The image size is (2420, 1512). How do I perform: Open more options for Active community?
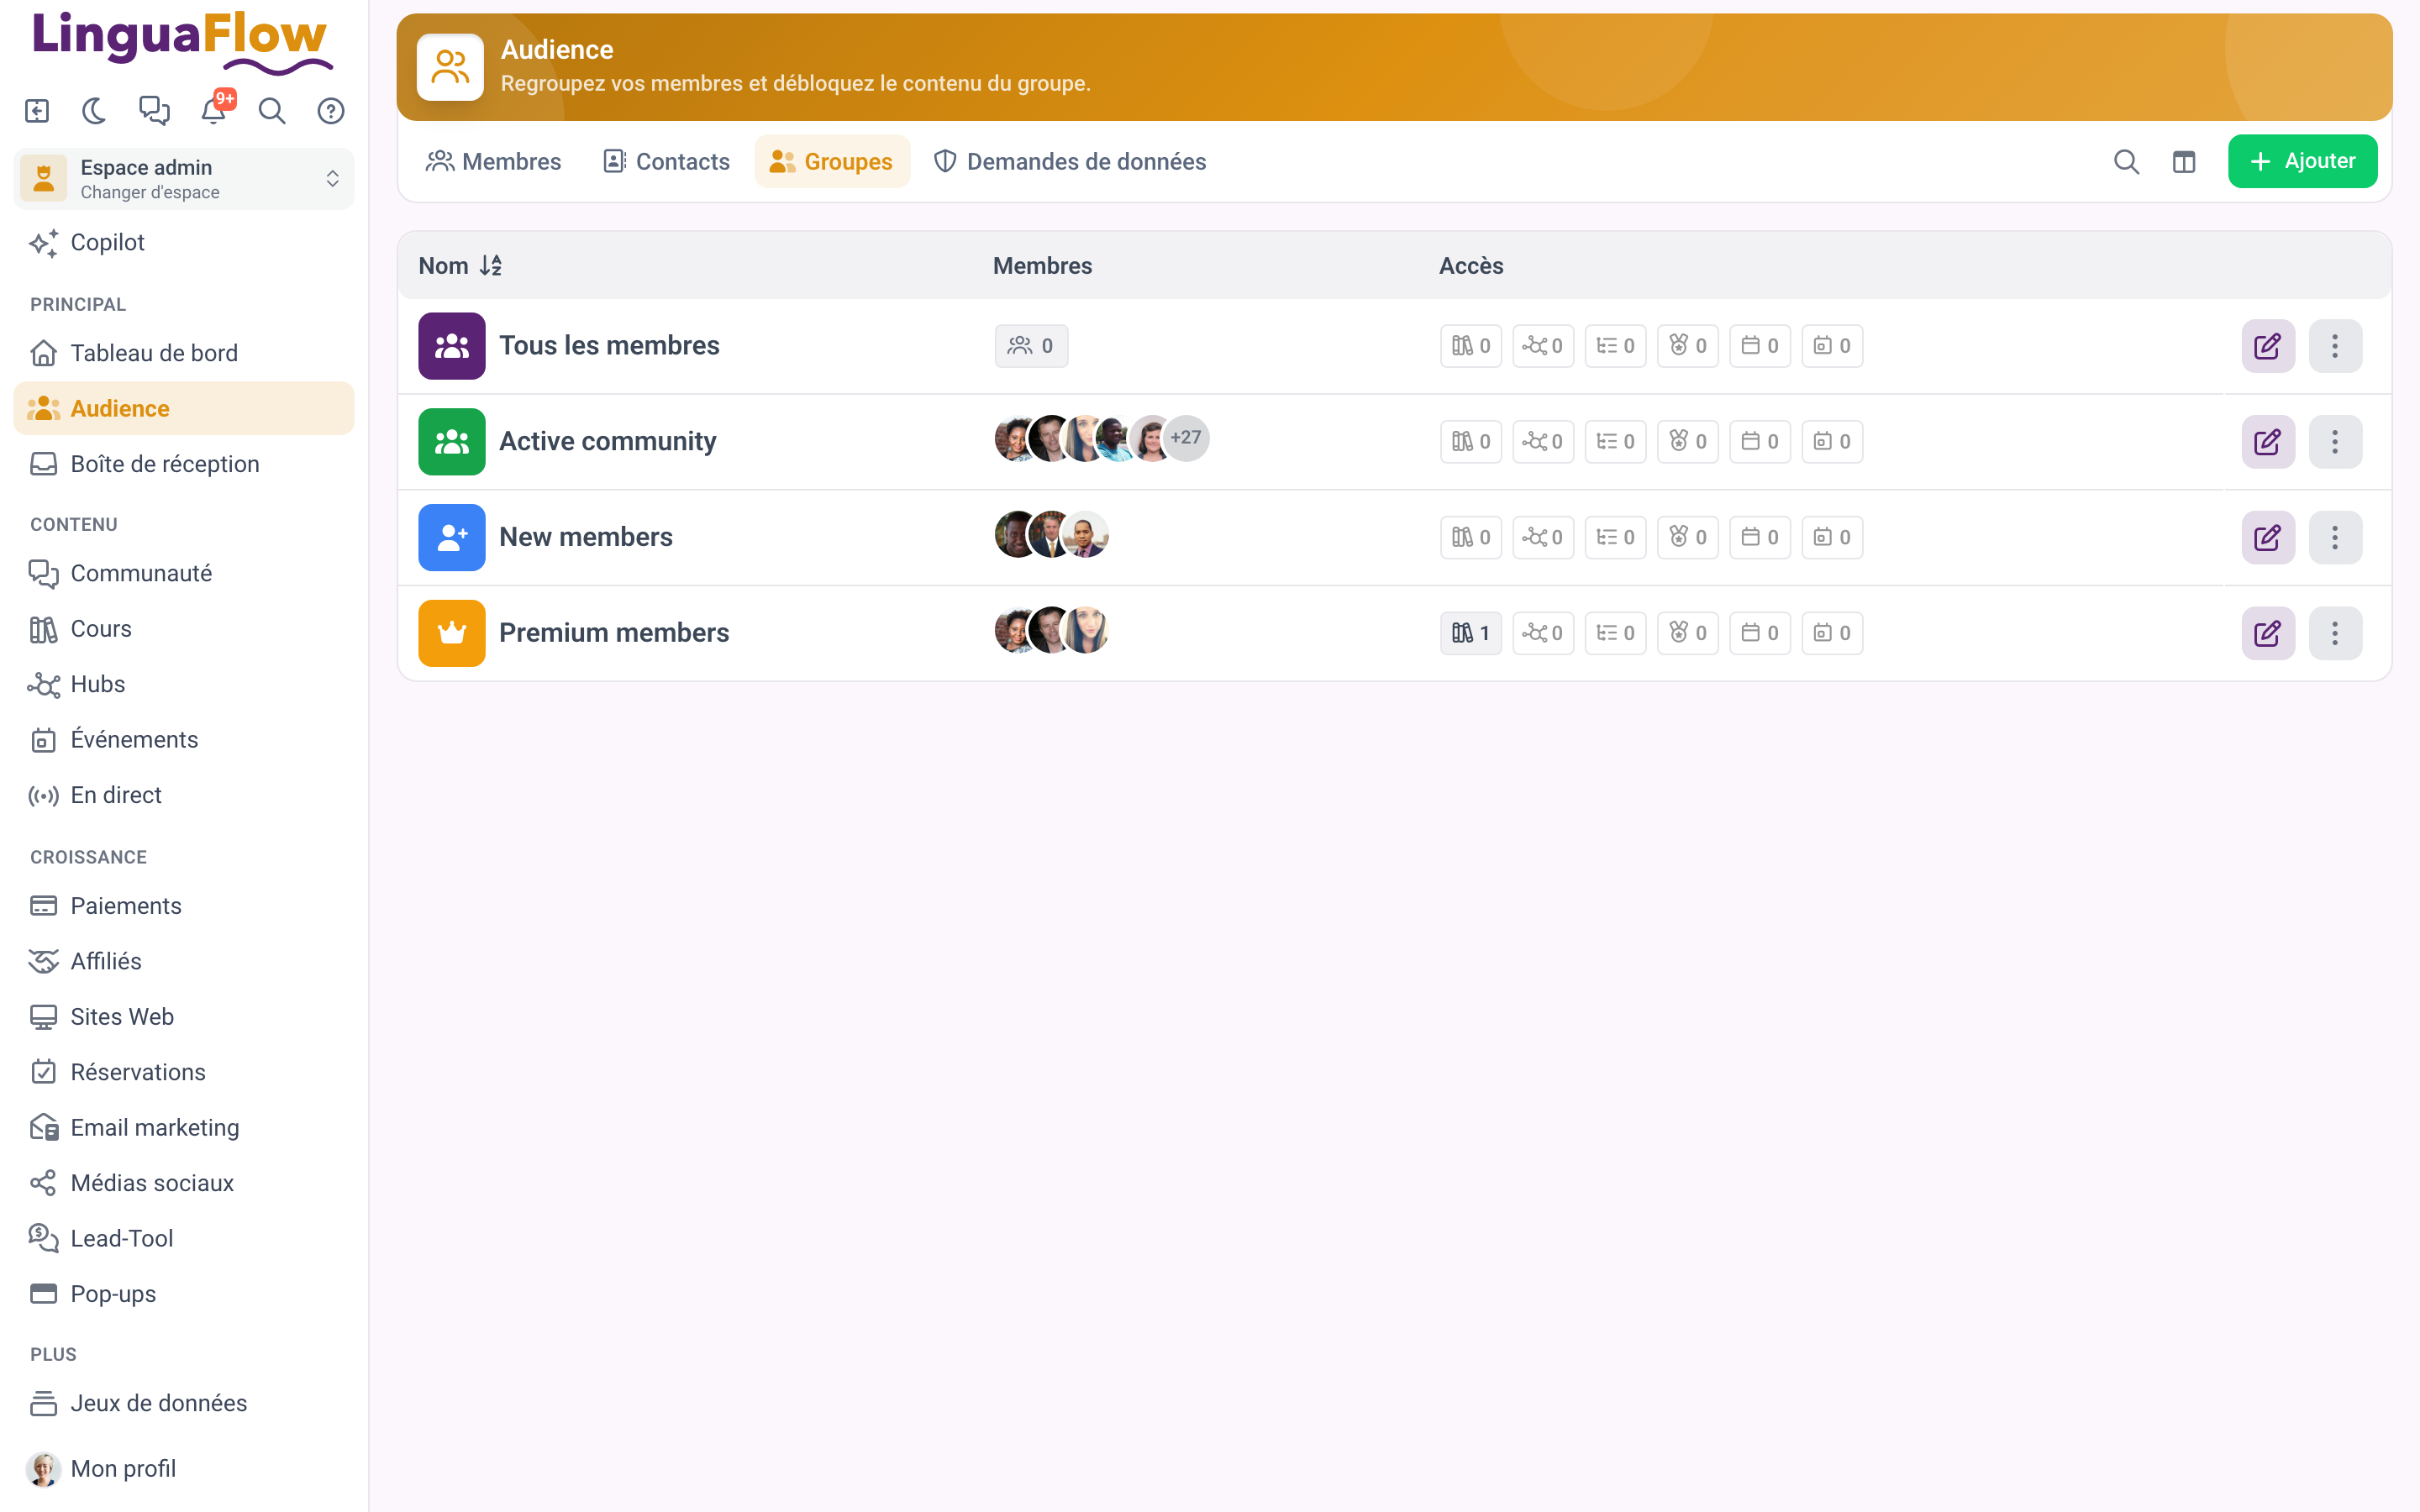[2335, 442]
